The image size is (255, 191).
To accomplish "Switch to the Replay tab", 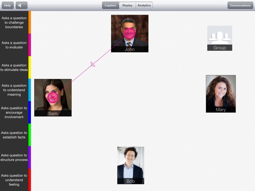I will tap(128, 5).
